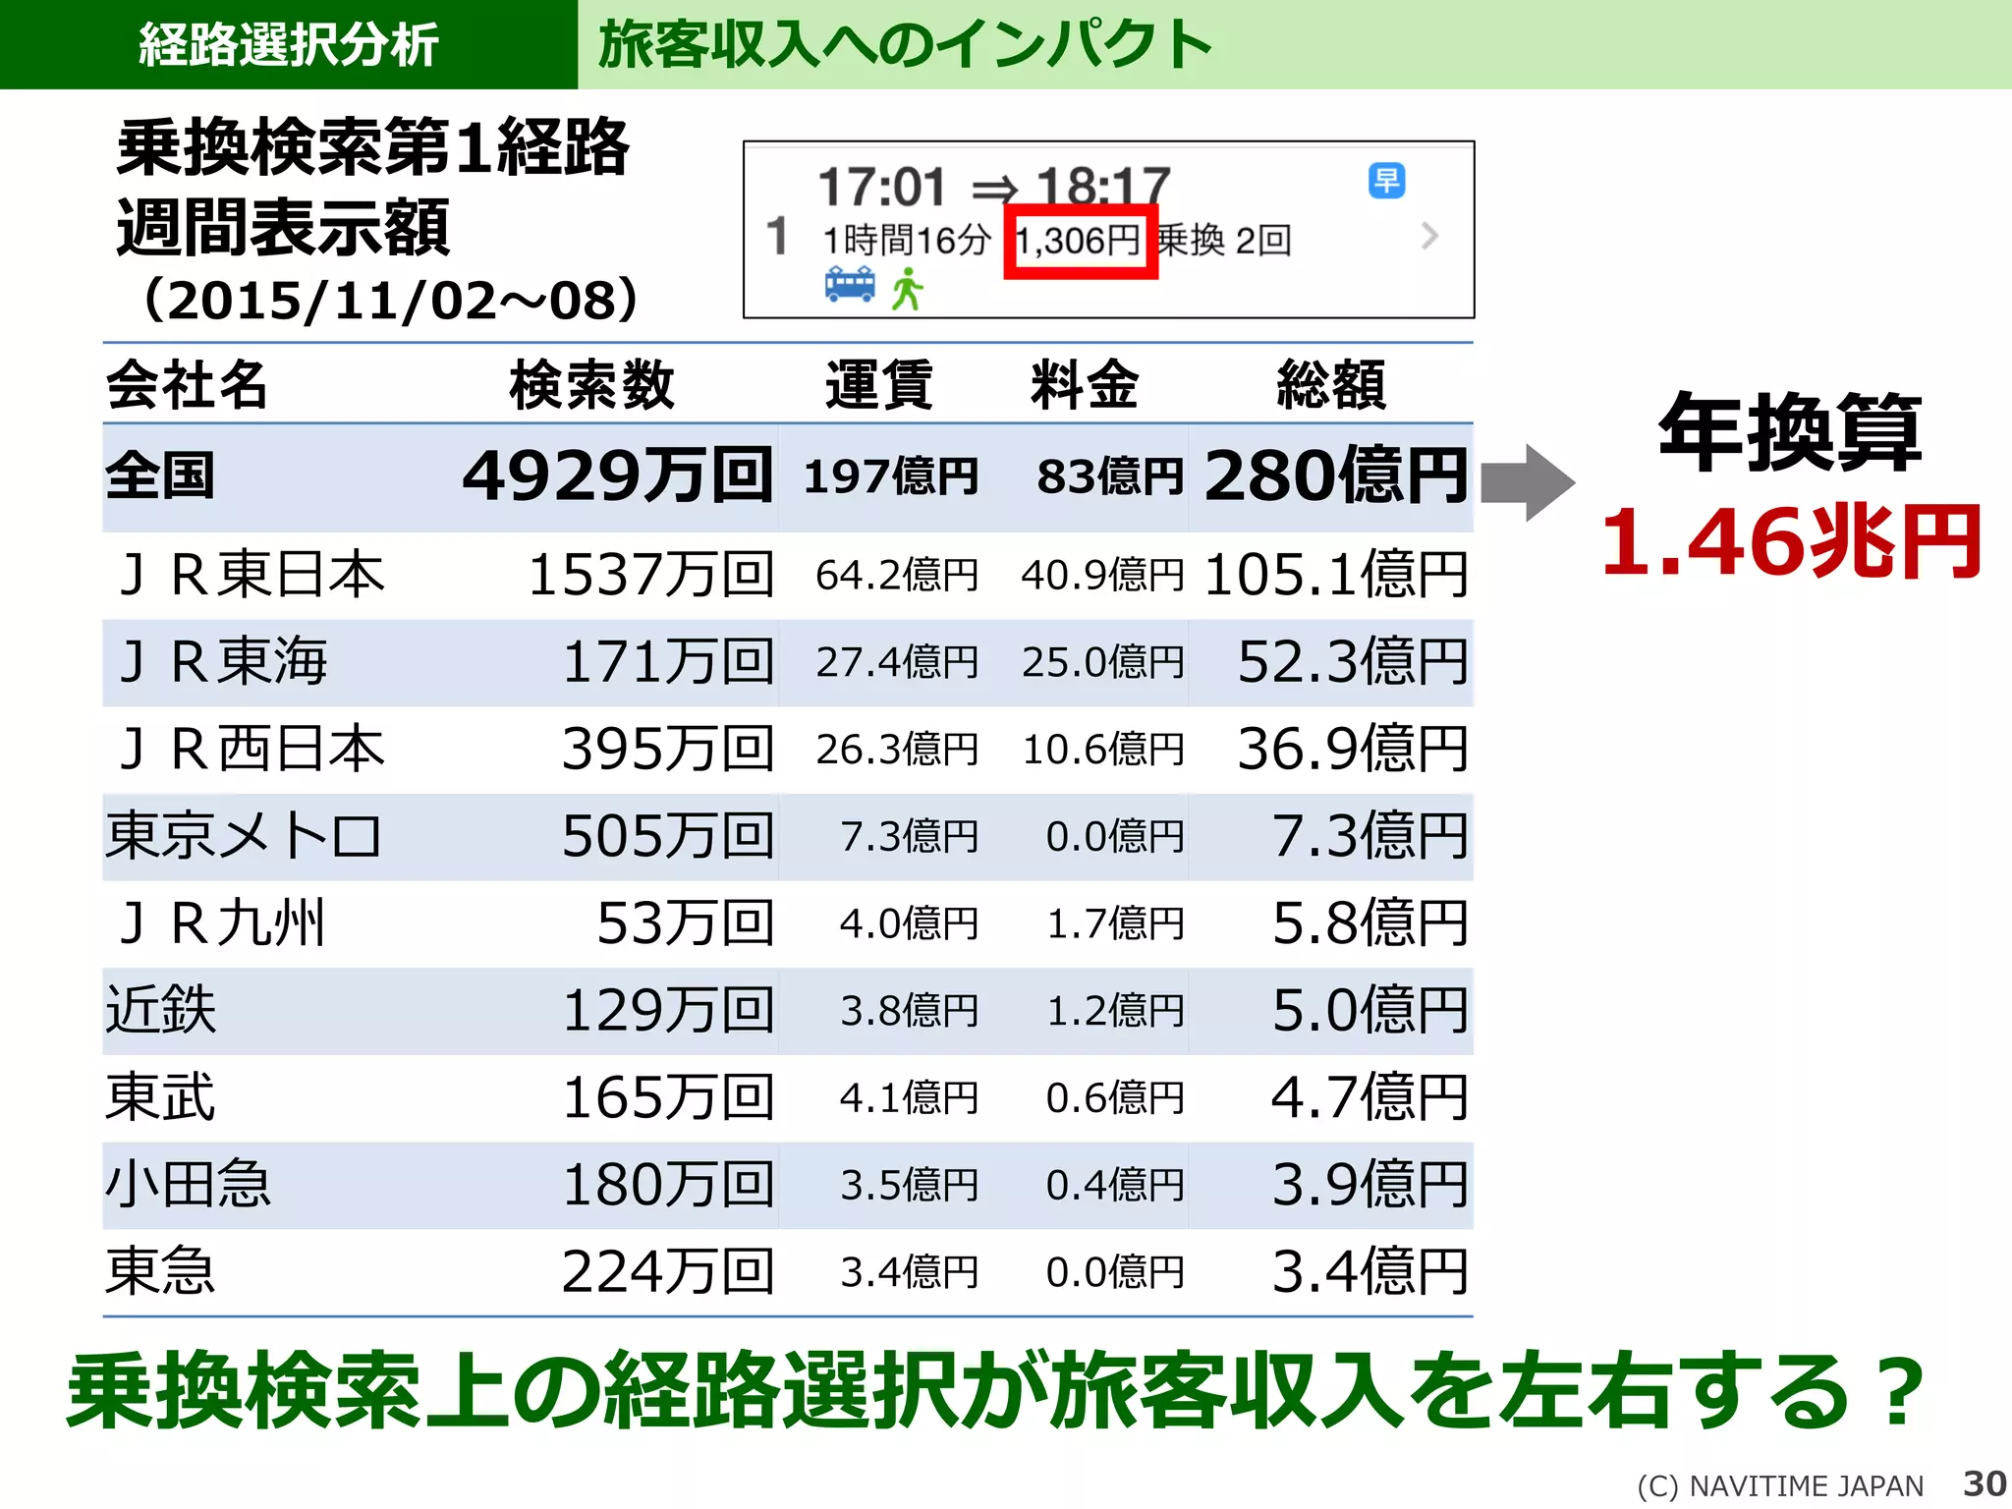Image resolution: width=2012 pixels, height=1509 pixels.
Task: Select the 検索数 column header
Action: tap(592, 384)
